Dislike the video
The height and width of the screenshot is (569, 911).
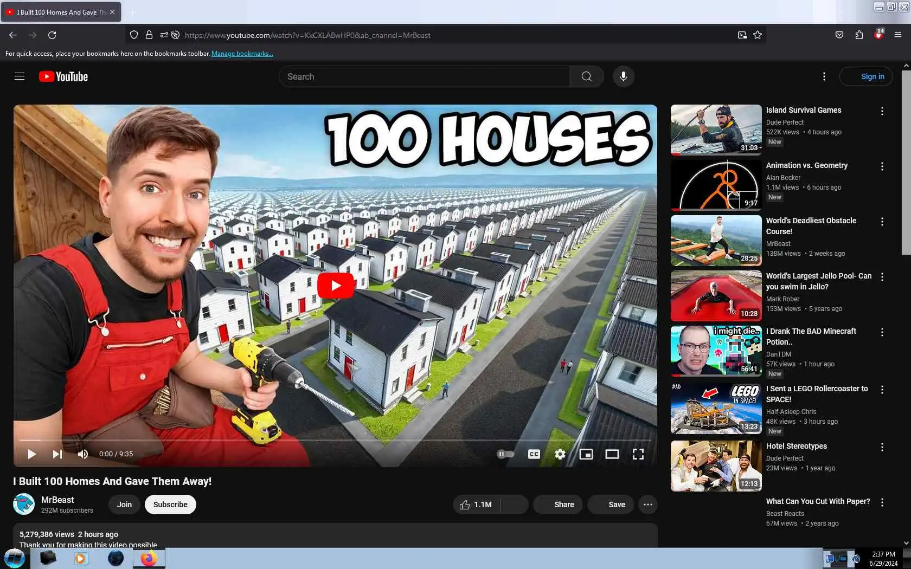(x=514, y=505)
